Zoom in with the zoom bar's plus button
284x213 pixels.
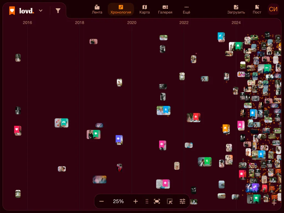coord(135,201)
